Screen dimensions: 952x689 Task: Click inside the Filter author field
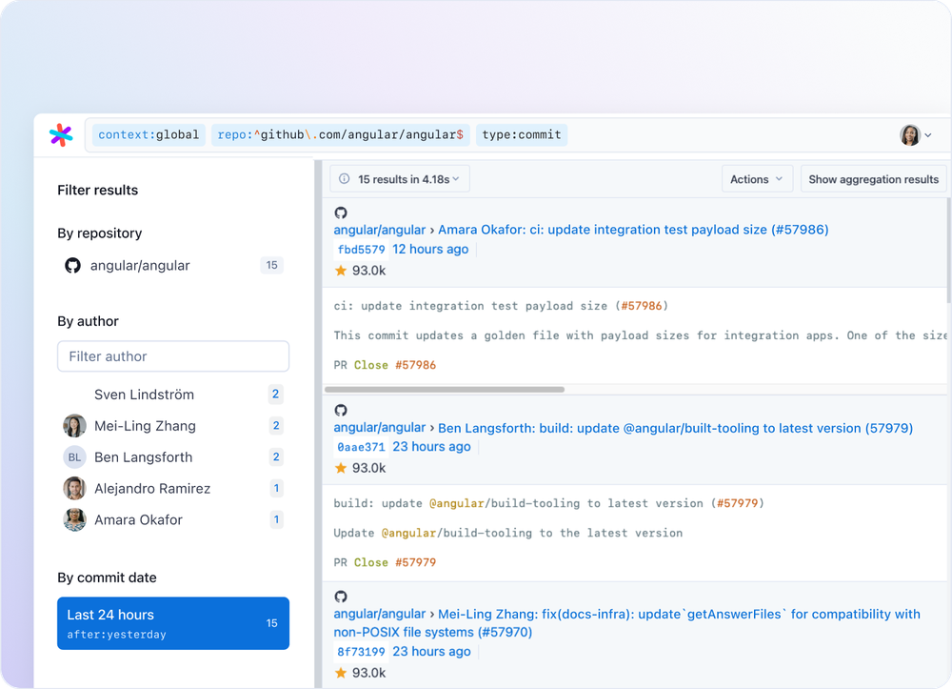[x=172, y=355]
